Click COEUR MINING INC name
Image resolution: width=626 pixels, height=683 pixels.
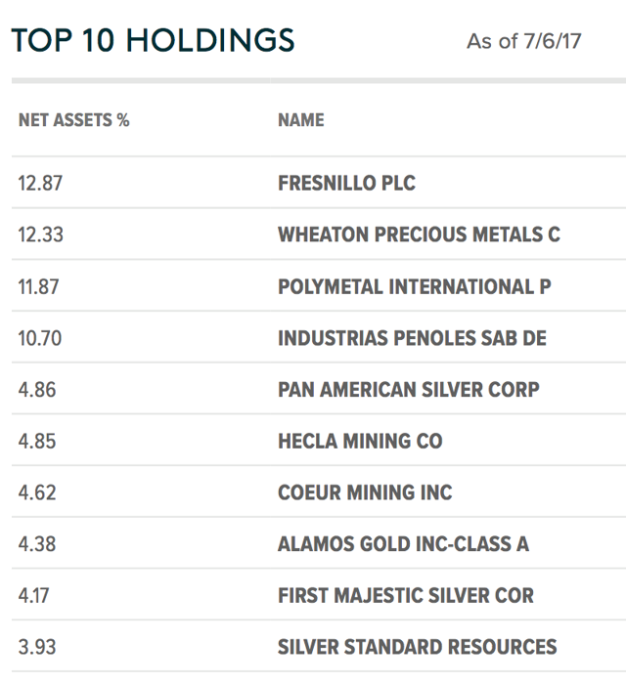pyautogui.click(x=365, y=492)
